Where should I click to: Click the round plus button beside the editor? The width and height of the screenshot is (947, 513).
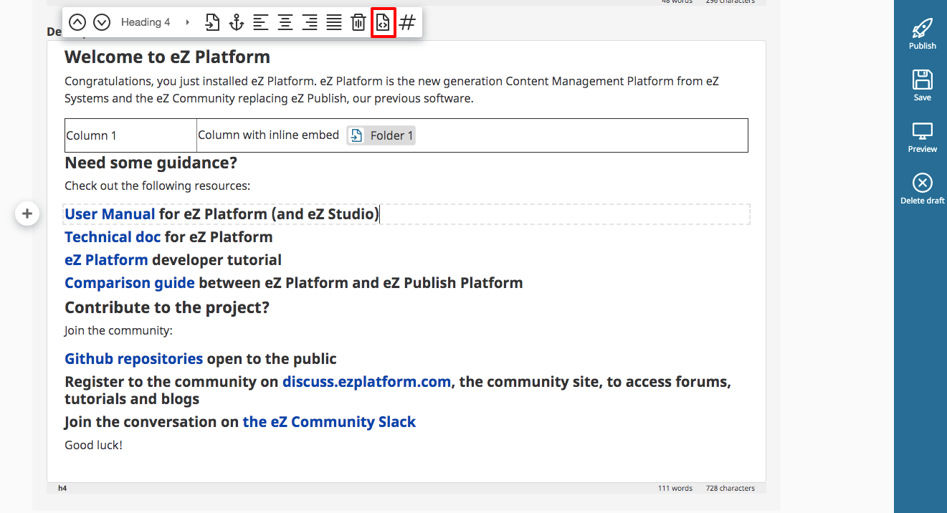(27, 214)
